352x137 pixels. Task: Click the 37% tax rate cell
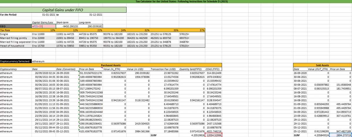[192, 30]
